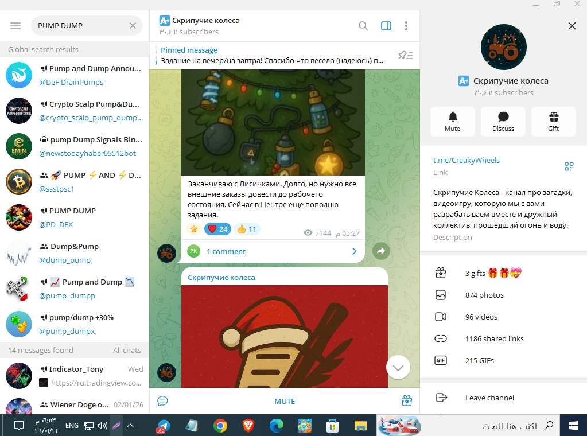Add the heart reaction with 24

217,229
